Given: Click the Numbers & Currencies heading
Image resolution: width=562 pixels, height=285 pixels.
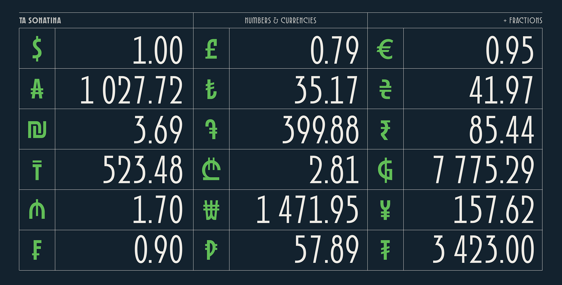Looking at the screenshot, I should pos(280,20).
